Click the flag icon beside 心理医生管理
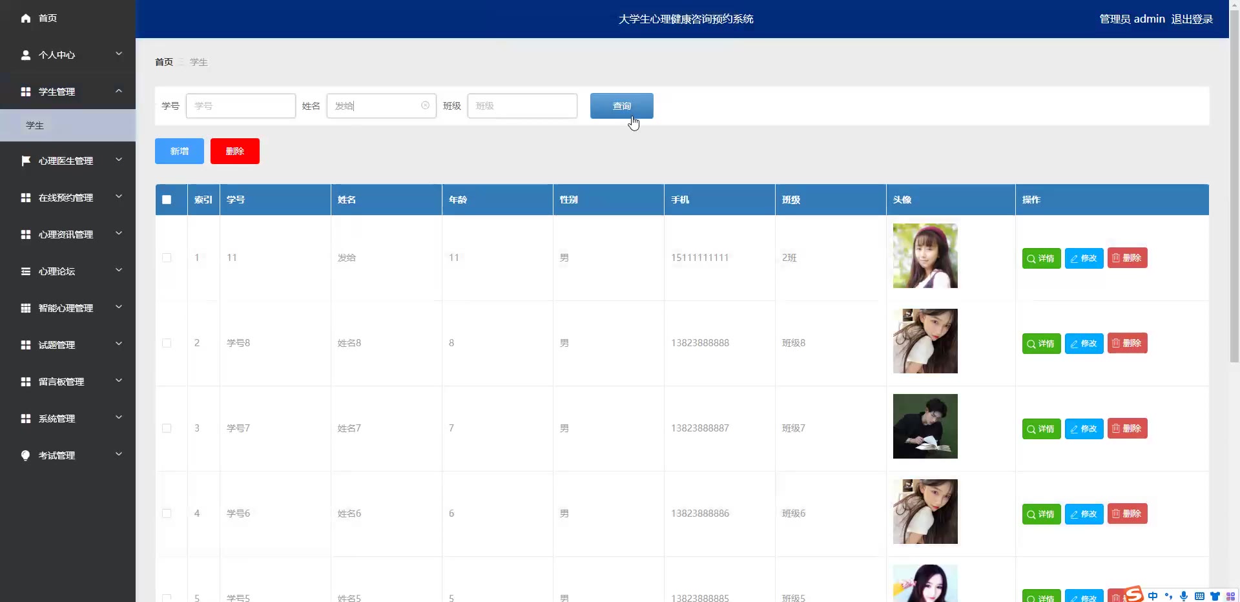The height and width of the screenshot is (602, 1240). pos(26,161)
